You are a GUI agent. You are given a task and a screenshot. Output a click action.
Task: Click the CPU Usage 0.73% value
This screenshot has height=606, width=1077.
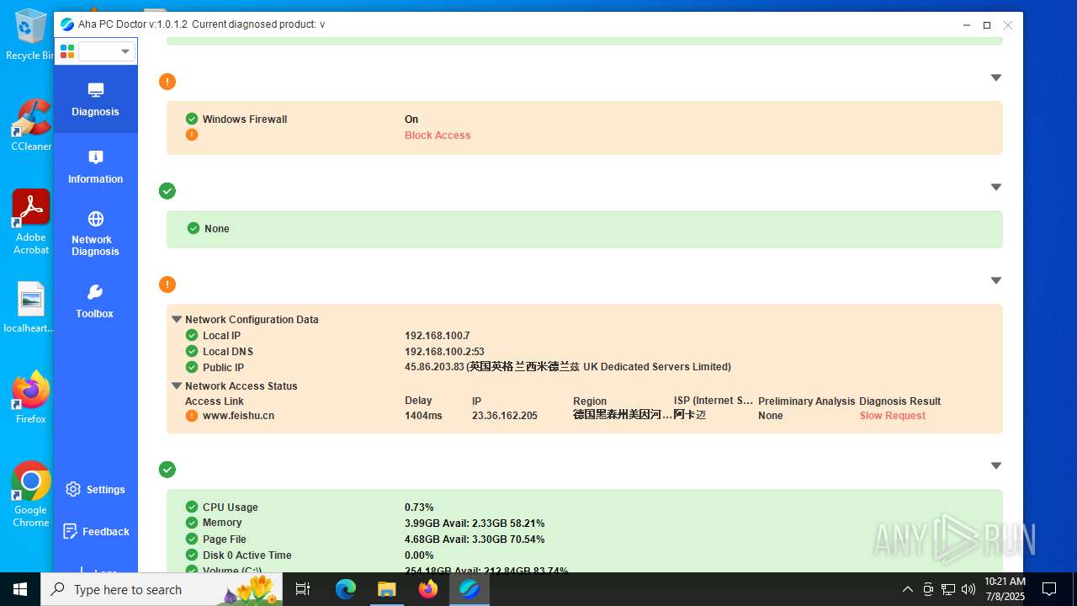pyautogui.click(x=419, y=508)
